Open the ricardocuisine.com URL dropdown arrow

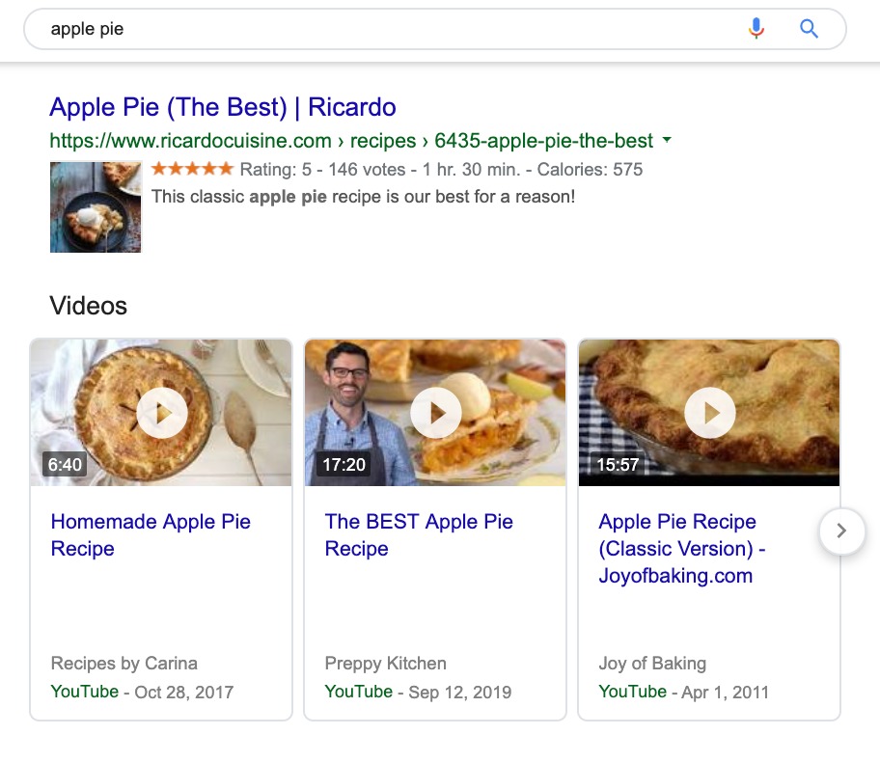(x=667, y=139)
